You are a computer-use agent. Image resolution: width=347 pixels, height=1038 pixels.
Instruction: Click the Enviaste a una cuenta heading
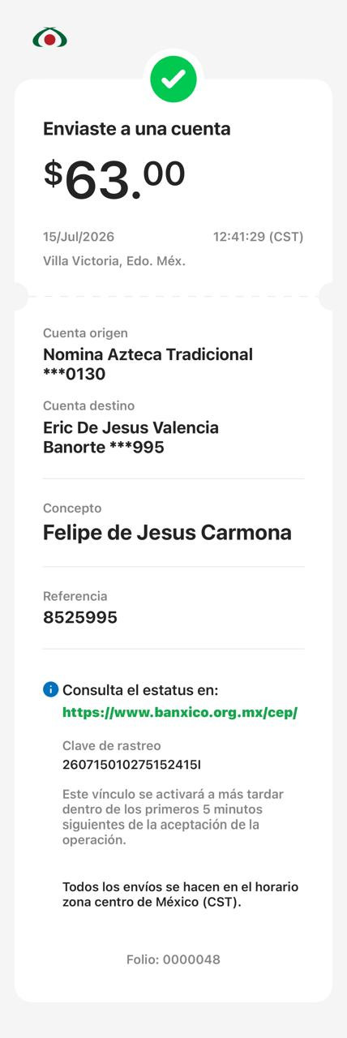[136, 128]
